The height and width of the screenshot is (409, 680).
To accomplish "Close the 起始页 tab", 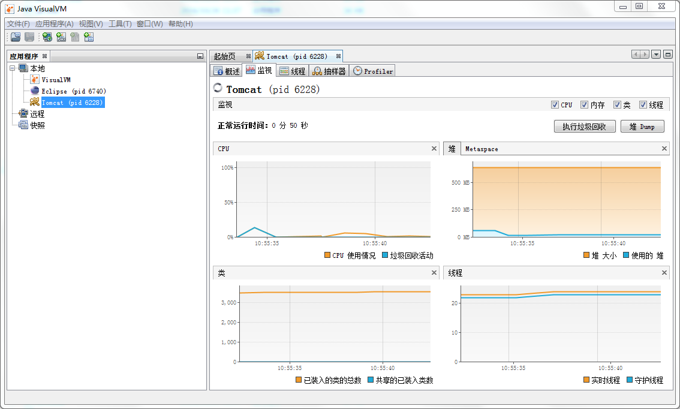I will [248, 56].
